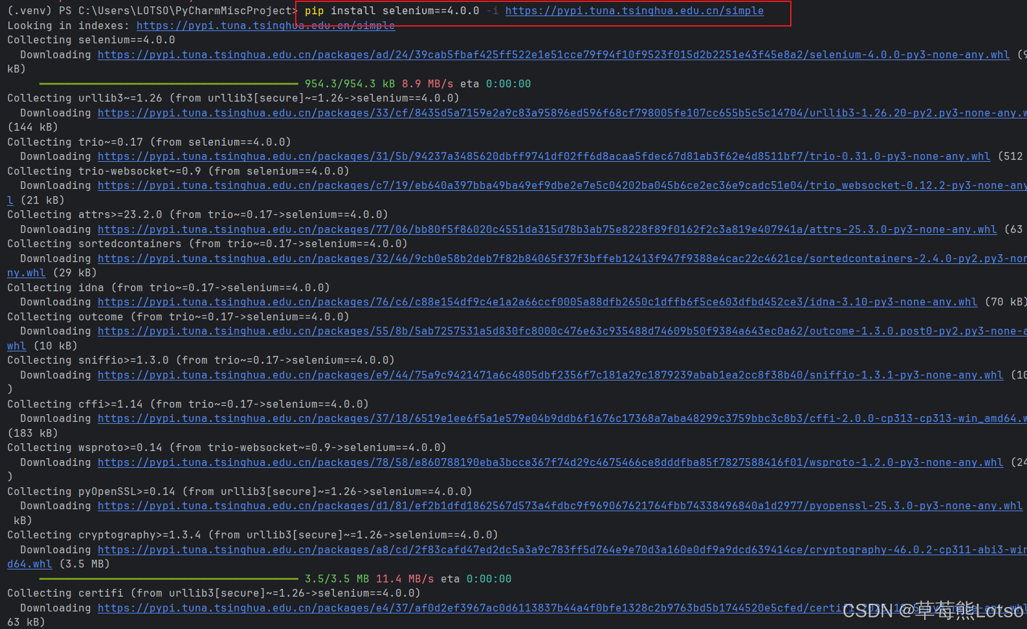Click the '(183 kB)' size text
The width and height of the screenshot is (1027, 629).
point(32,434)
